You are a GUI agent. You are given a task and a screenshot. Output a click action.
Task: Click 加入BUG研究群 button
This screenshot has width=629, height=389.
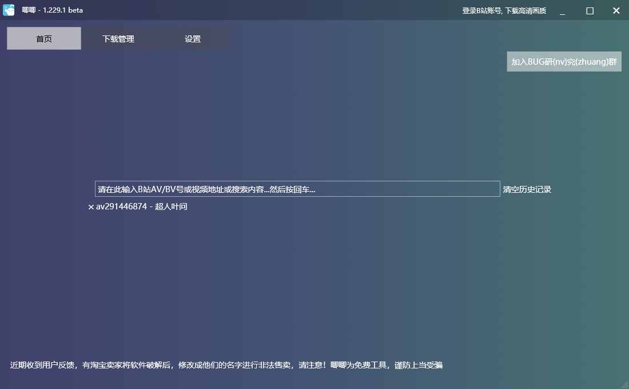[564, 61]
